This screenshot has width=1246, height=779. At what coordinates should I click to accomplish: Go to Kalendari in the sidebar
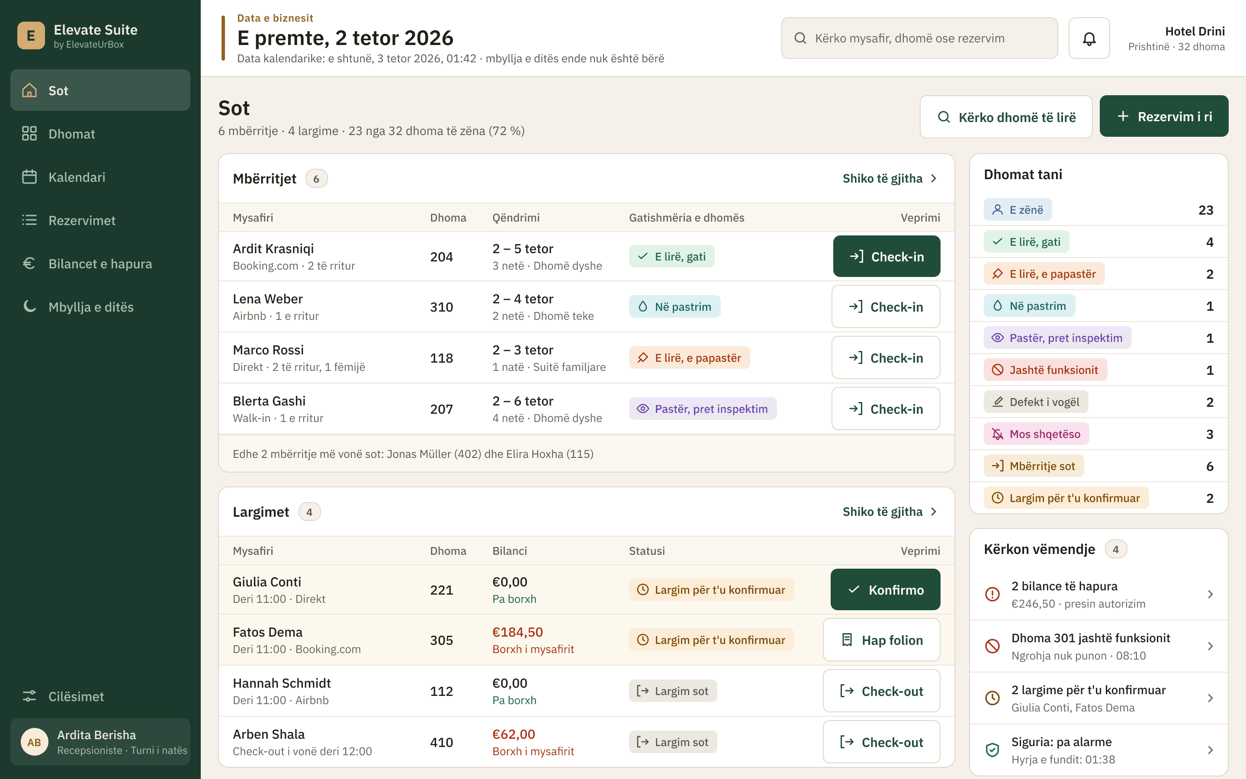[x=100, y=177]
